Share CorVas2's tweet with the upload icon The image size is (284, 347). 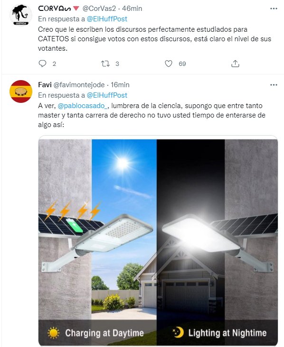pos(235,64)
